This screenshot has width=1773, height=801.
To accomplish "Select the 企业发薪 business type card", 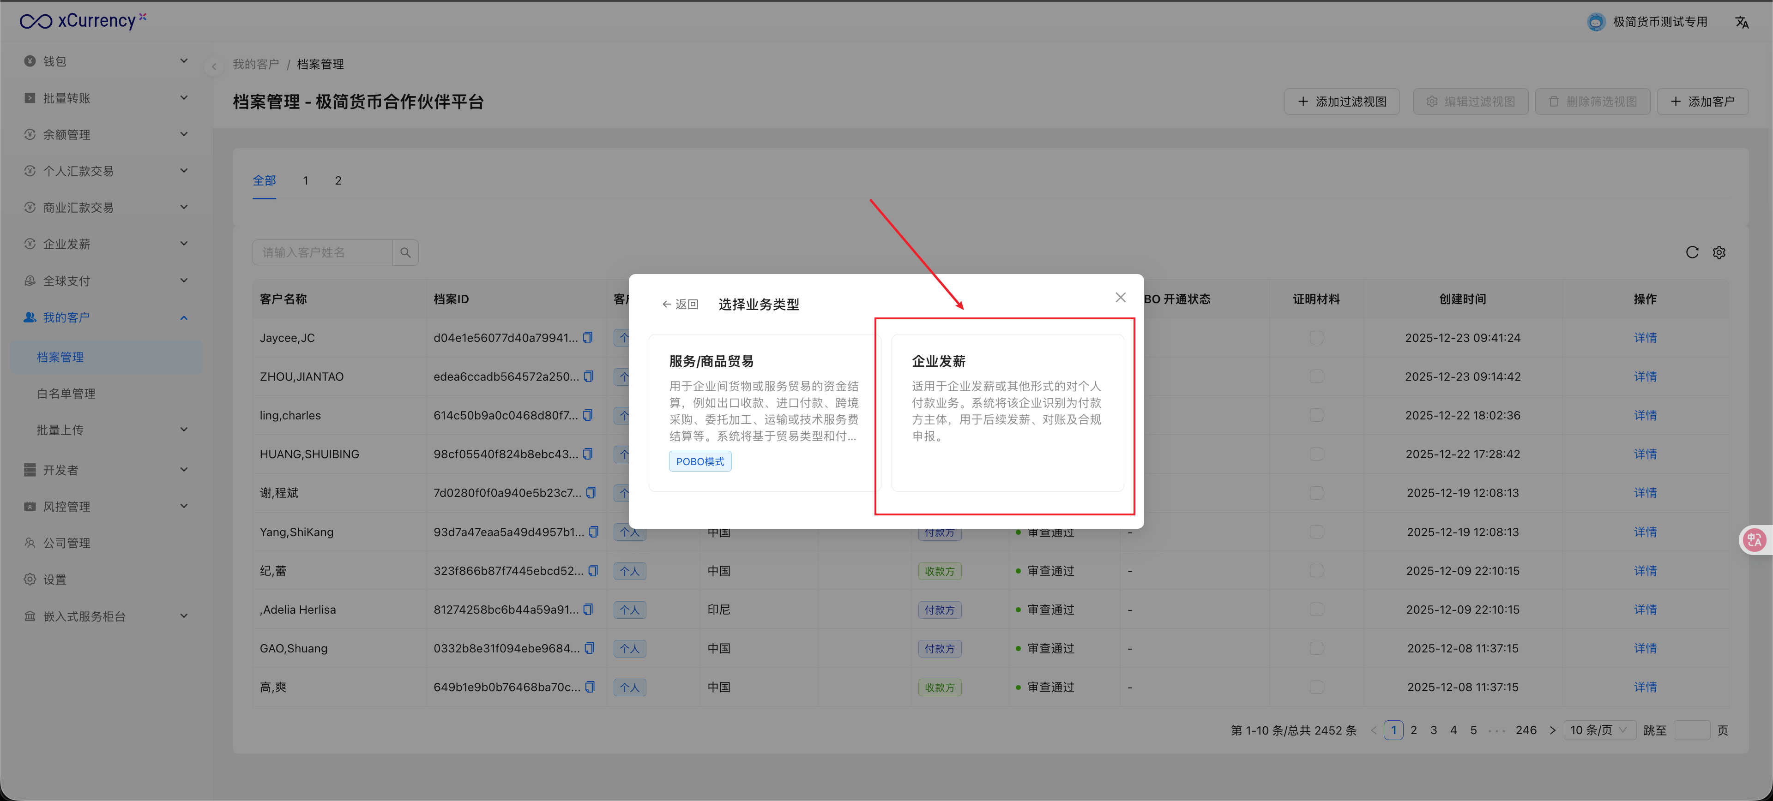I will 1007,412.
